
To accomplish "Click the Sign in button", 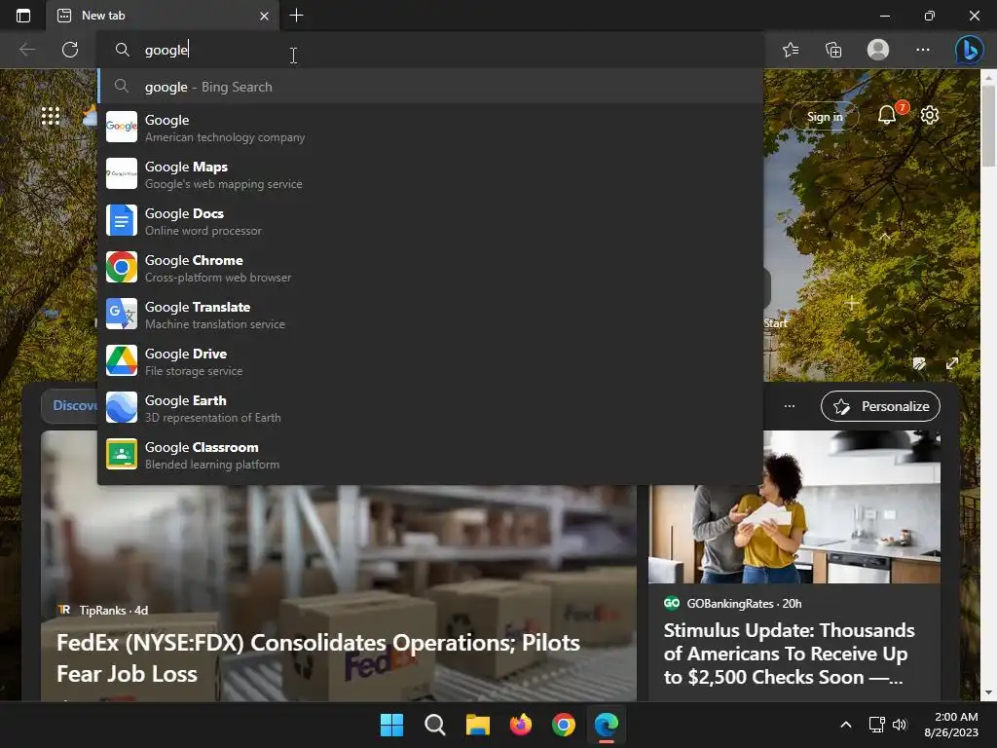I will (824, 117).
